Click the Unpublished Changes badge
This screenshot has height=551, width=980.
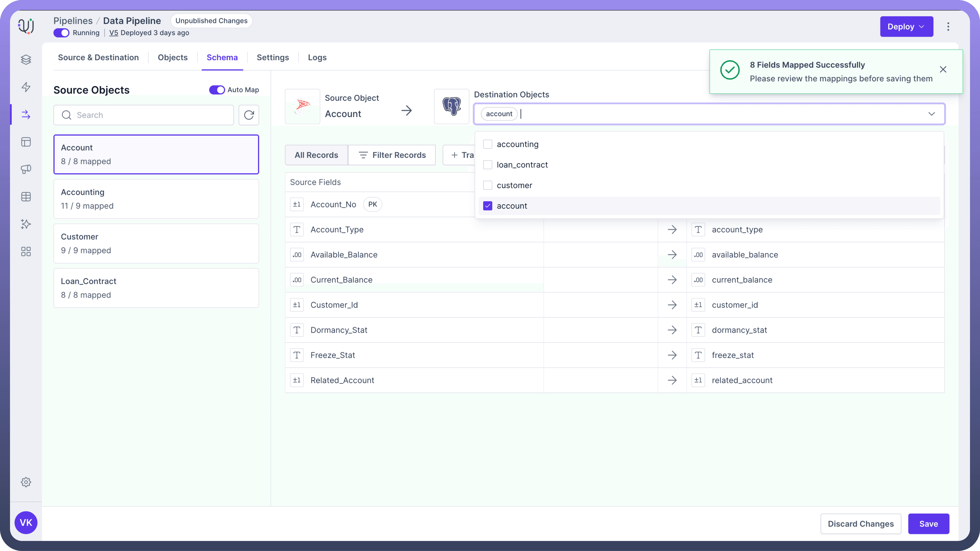pos(211,20)
